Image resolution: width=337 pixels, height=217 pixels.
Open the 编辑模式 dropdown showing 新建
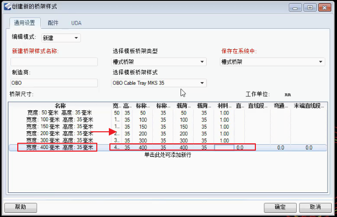61,38
